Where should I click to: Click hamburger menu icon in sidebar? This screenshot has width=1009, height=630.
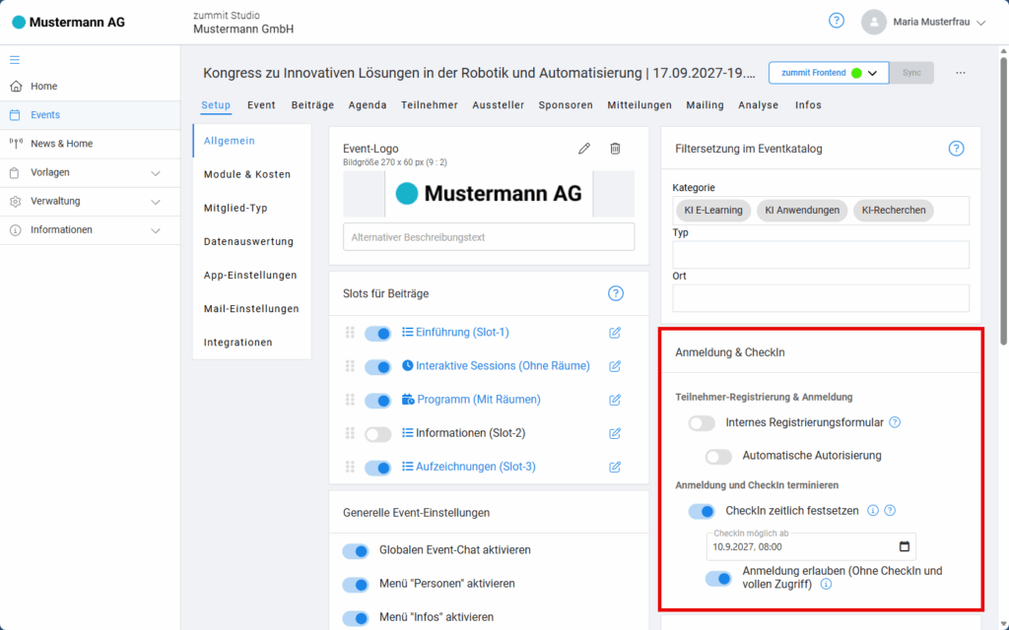click(15, 59)
